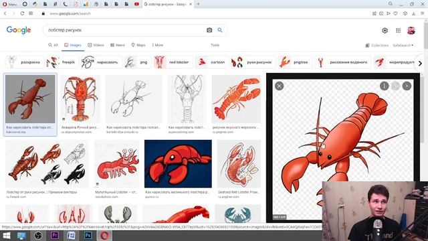The width and height of the screenshot is (428, 241).
Task: Switch to the bar-chart pinned tab
Action: pos(86,4)
